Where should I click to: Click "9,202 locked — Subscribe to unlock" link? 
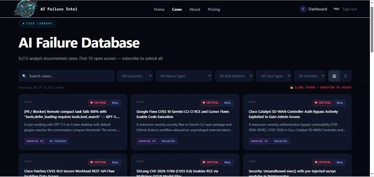[x=323, y=87]
